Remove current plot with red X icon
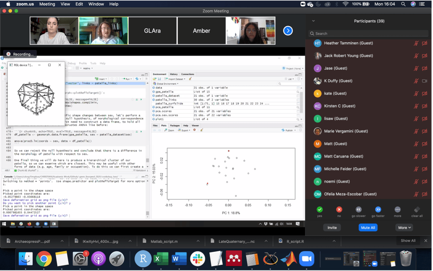Viewport: 433px width, 271px height. (194, 130)
